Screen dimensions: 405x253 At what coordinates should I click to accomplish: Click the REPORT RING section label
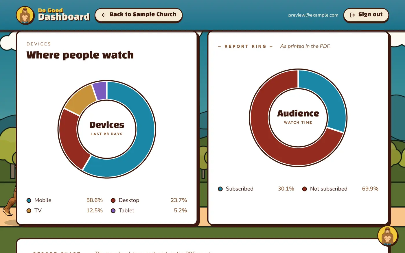[x=245, y=46]
